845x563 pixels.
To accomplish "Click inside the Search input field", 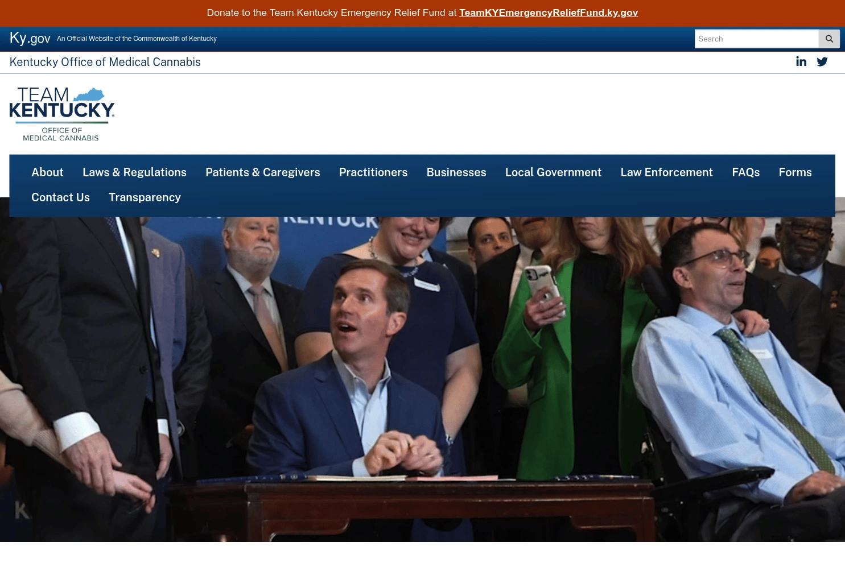I will (x=757, y=39).
